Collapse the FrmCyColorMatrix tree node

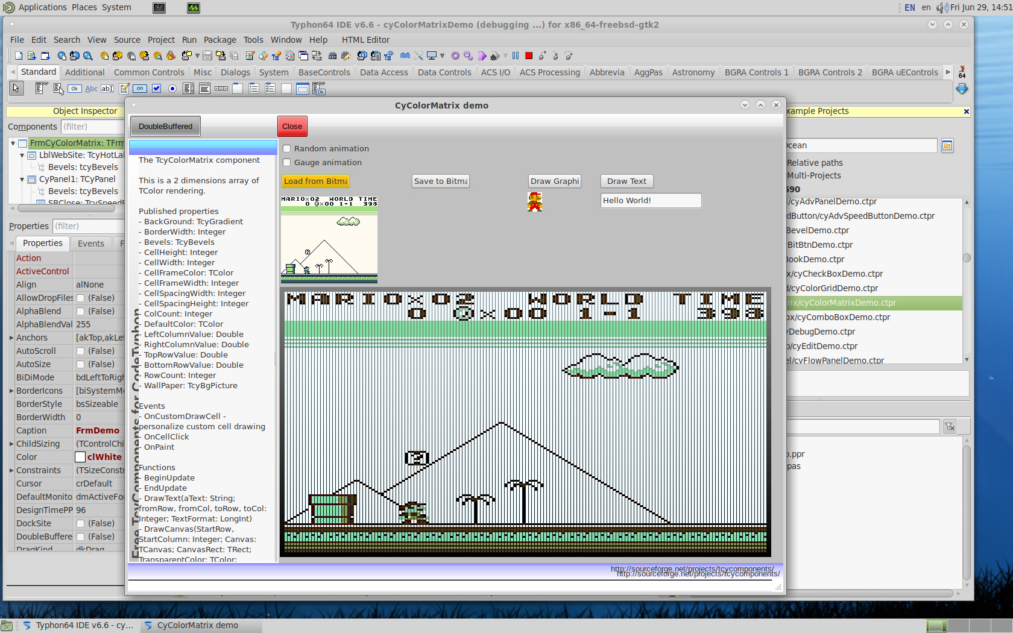(13, 143)
